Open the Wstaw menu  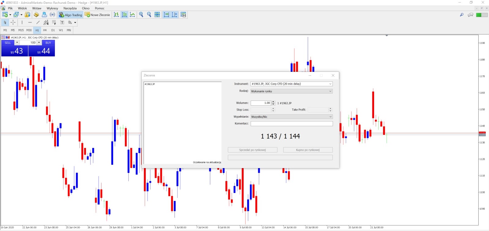tap(37, 8)
